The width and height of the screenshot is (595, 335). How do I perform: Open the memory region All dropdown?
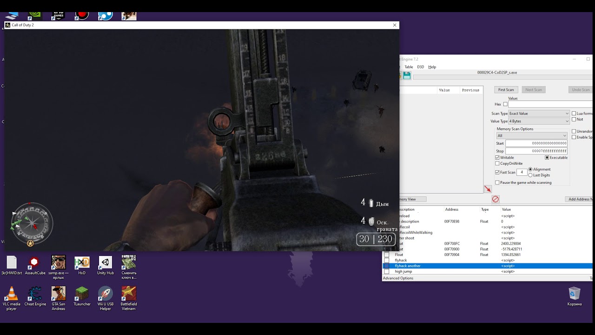point(532,136)
